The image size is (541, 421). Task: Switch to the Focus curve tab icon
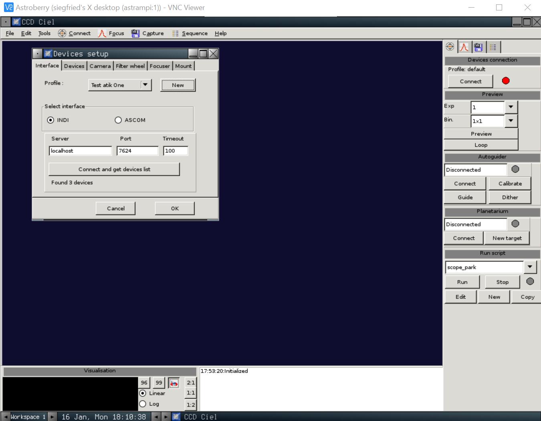click(464, 47)
